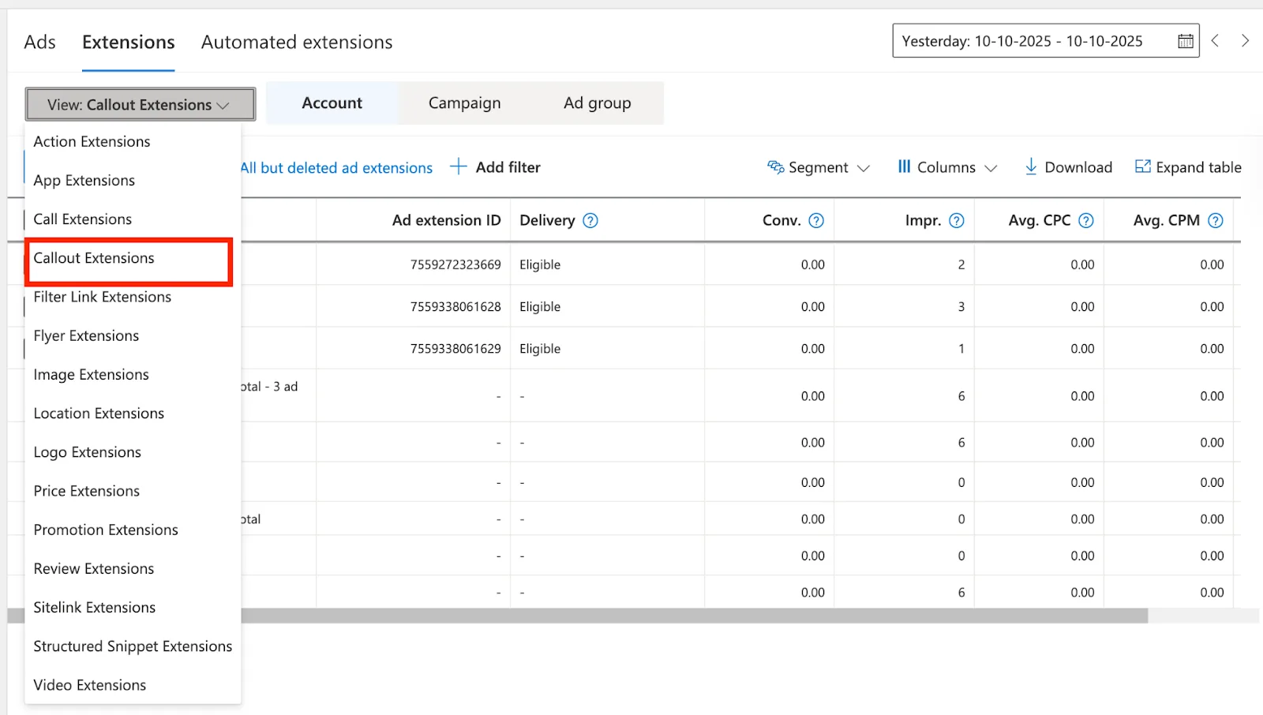Choose Location Extensions from the menu
The image size is (1263, 715).
tap(133, 413)
